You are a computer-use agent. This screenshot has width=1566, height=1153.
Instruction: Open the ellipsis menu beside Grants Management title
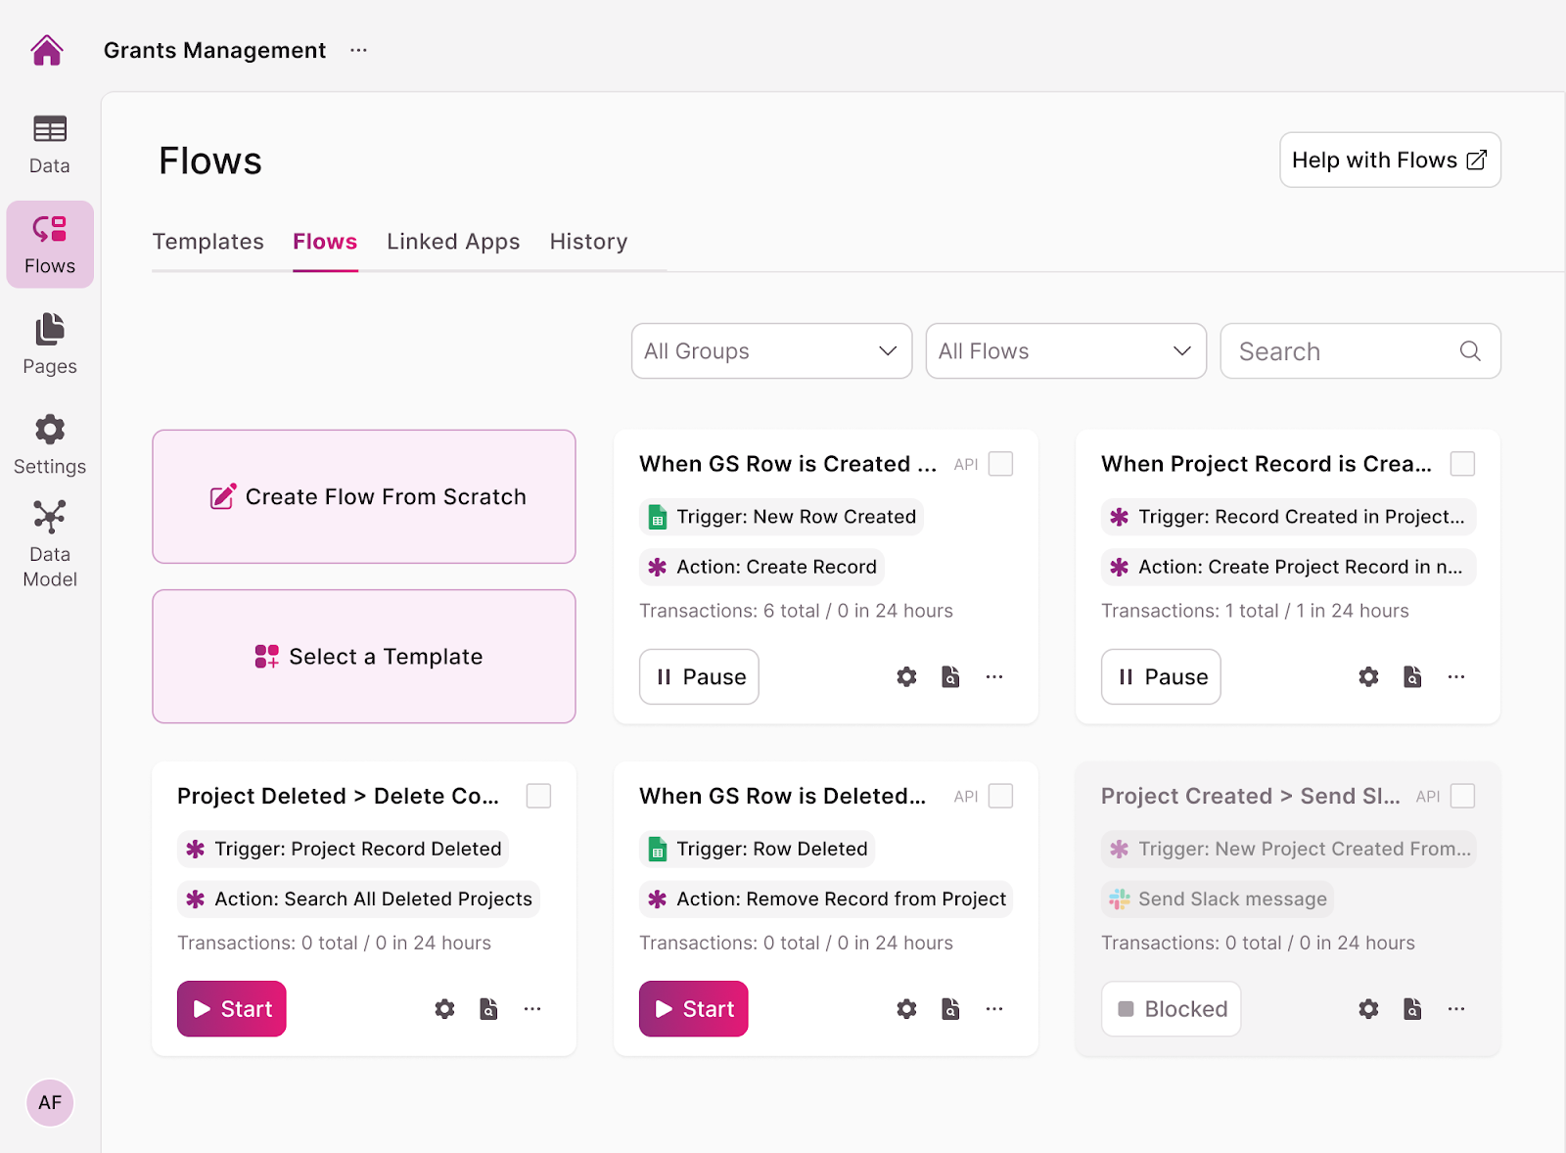tap(358, 50)
